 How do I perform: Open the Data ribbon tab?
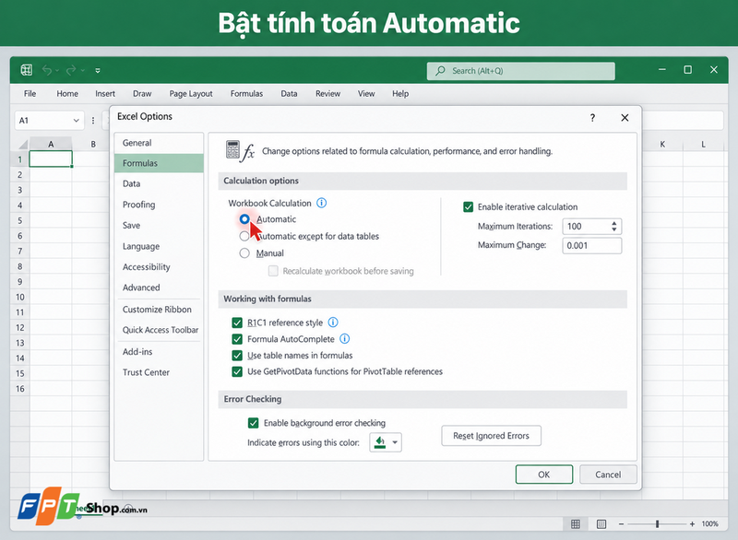click(x=289, y=93)
